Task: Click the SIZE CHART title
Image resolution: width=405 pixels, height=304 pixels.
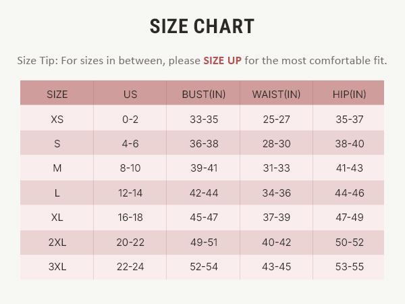Action: (x=202, y=26)
